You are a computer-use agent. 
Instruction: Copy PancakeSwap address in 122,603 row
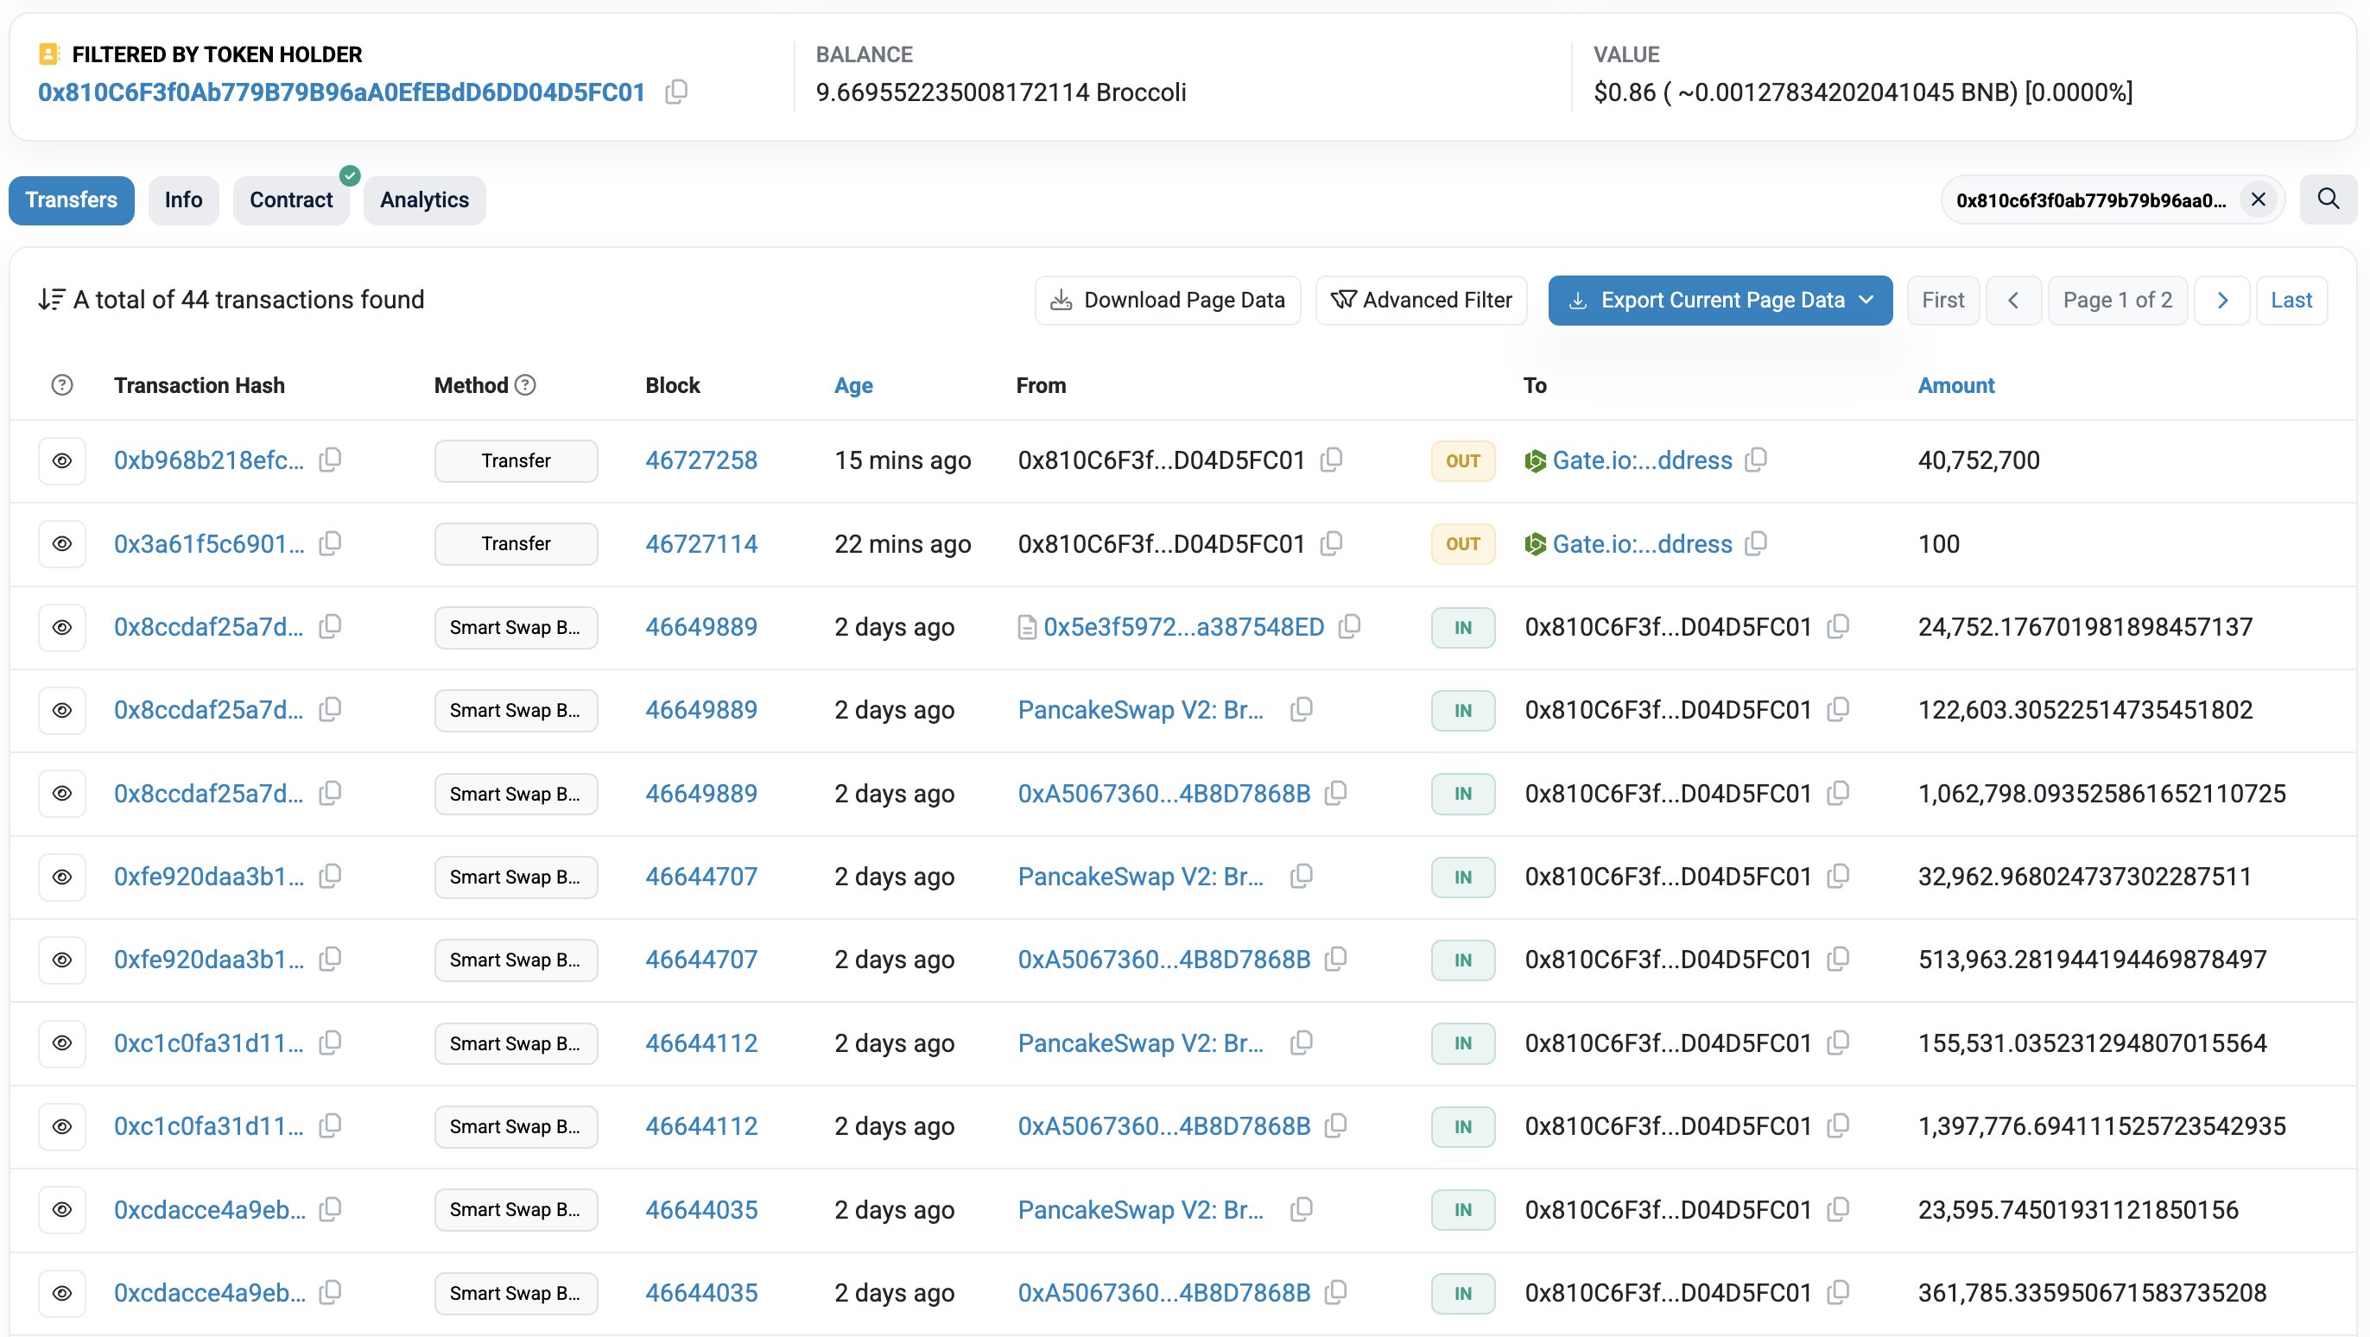[1302, 708]
